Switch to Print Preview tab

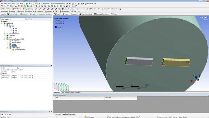pyautogui.click(x=65, y=92)
